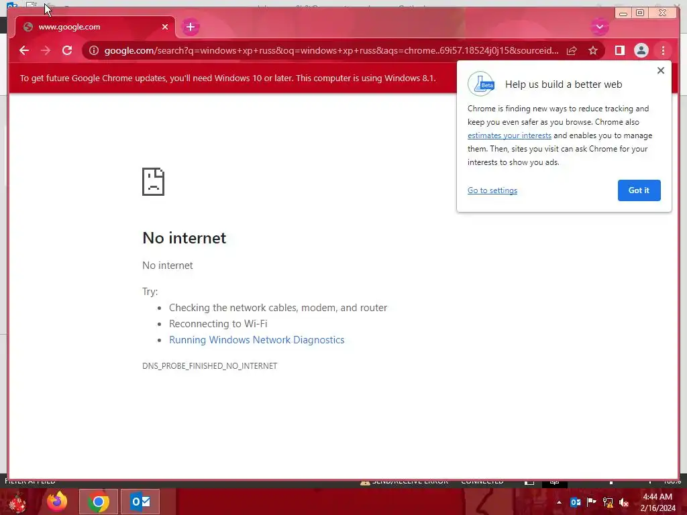The height and width of the screenshot is (515, 687).
Task: Open the Chrome profile avatar menu
Action: tap(641, 50)
